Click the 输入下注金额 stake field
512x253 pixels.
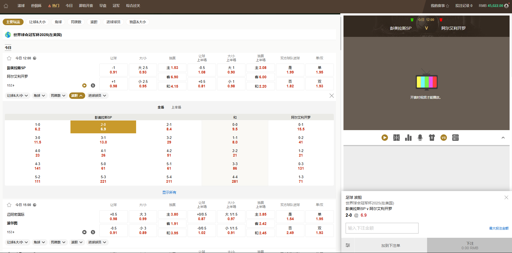[382, 228]
